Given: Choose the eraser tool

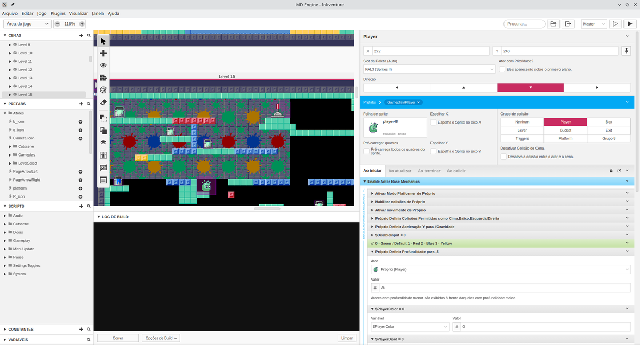Looking at the screenshot, I should (x=103, y=102).
